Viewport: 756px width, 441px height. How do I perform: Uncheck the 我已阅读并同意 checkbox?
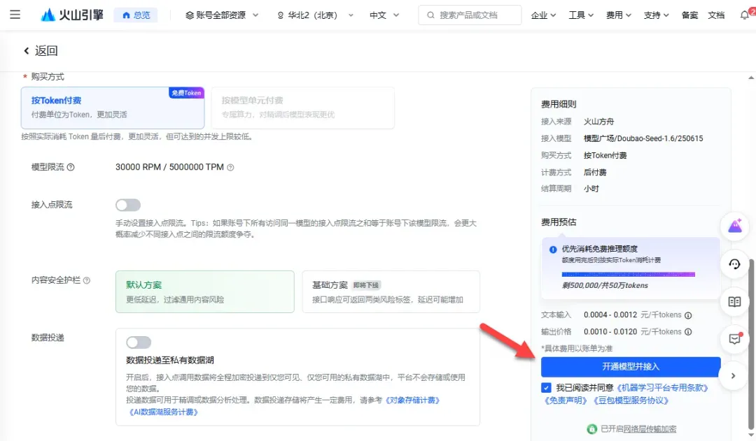[x=546, y=388]
